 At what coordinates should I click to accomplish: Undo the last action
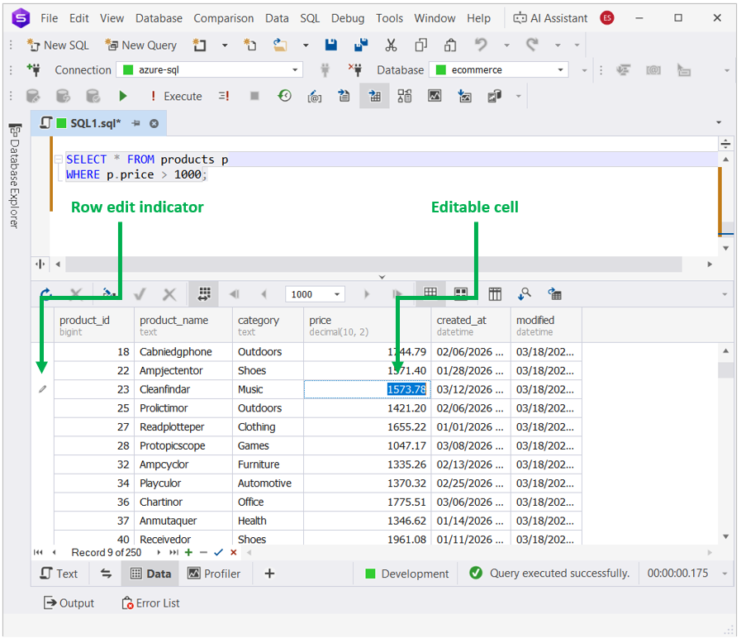pos(481,45)
